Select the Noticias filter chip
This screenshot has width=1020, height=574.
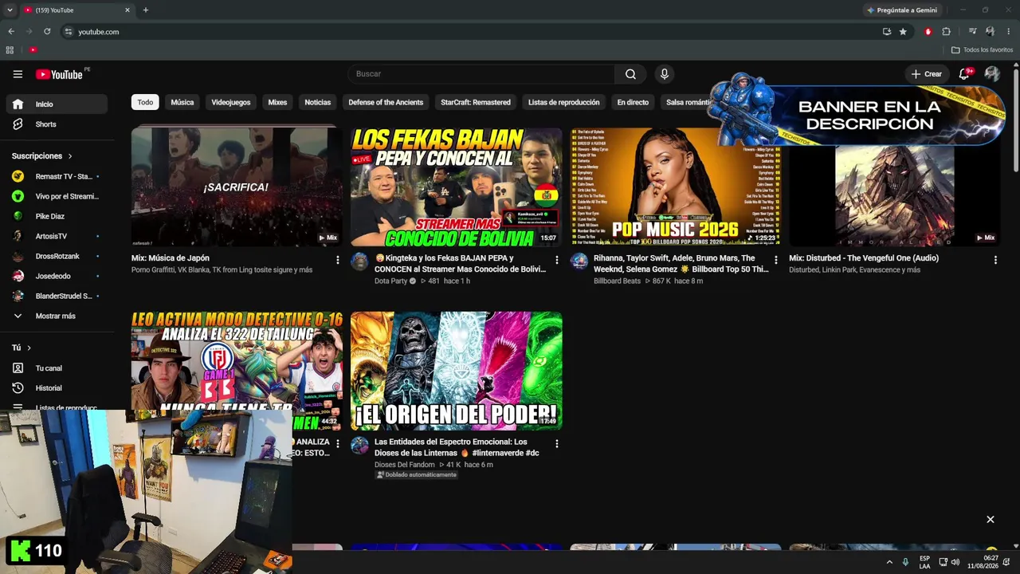[317, 102]
